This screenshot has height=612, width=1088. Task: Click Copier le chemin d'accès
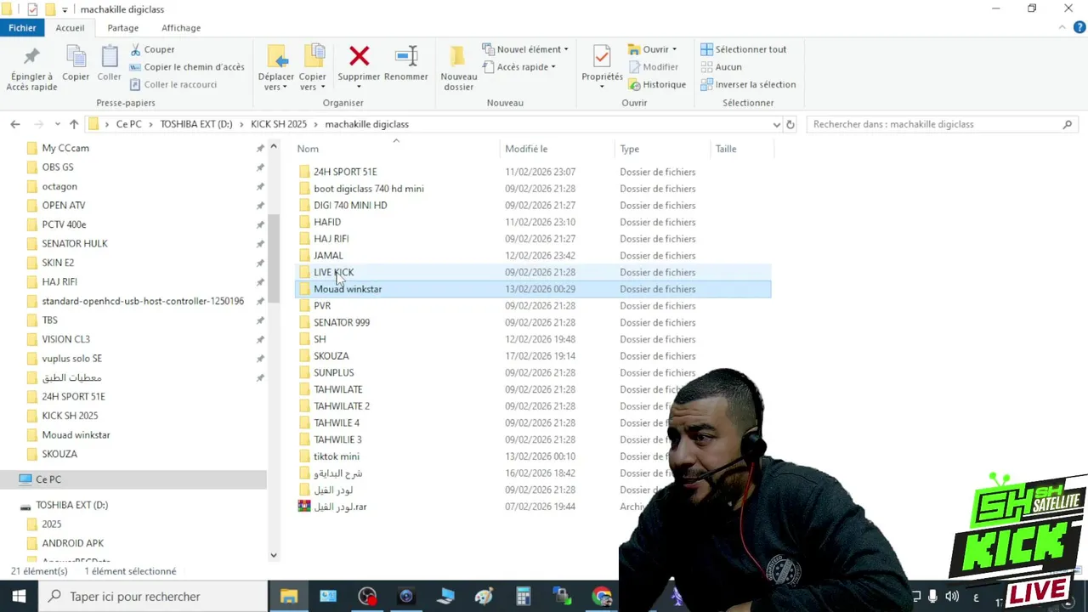pyautogui.click(x=187, y=67)
